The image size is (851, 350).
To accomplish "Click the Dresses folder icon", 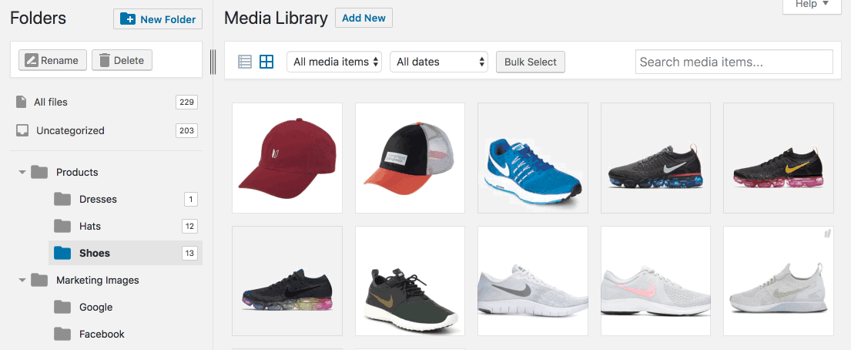I will point(62,199).
